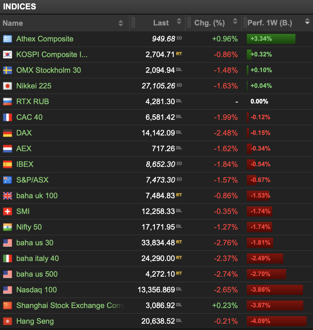The height and width of the screenshot is (330, 313).
Task: Select the 0.00% performance on RTX RUB row
Action: tap(259, 102)
